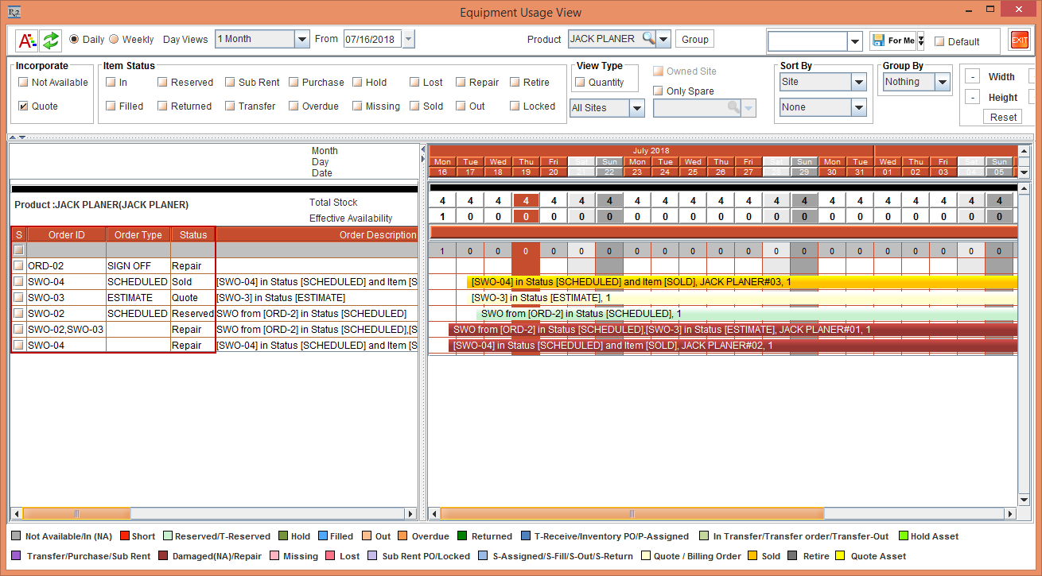Click the R2 application icon in title bar
Screen dimensions: 1042x576
click(14, 12)
